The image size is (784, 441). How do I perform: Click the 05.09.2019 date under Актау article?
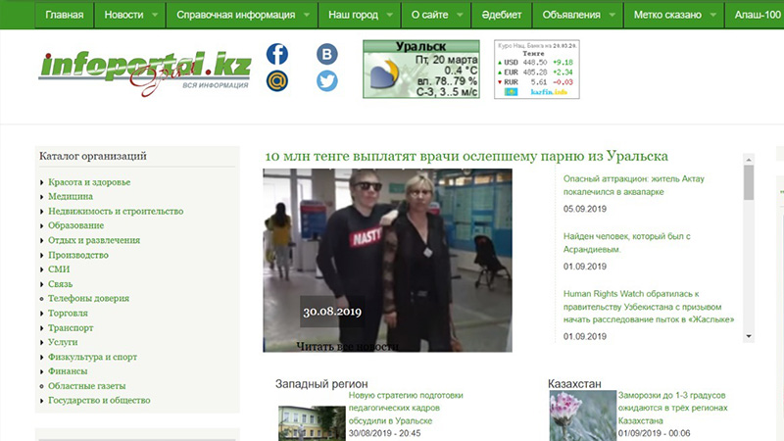(584, 209)
